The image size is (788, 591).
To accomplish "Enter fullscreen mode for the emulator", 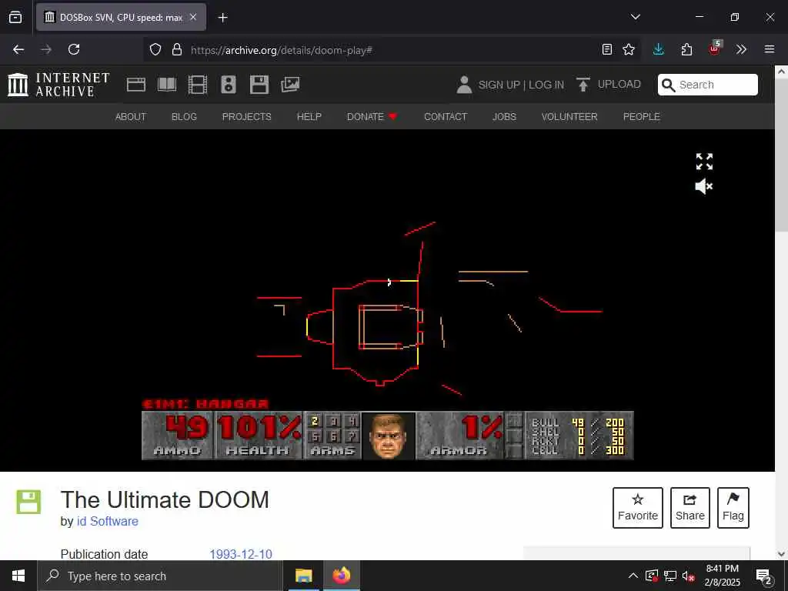I will tap(704, 162).
